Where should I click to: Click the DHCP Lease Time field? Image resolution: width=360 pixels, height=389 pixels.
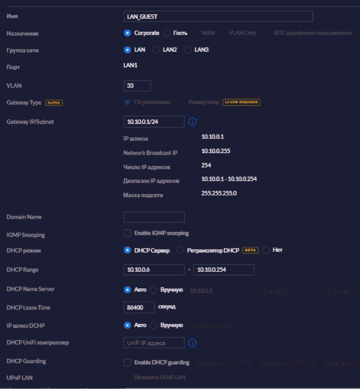(139, 308)
